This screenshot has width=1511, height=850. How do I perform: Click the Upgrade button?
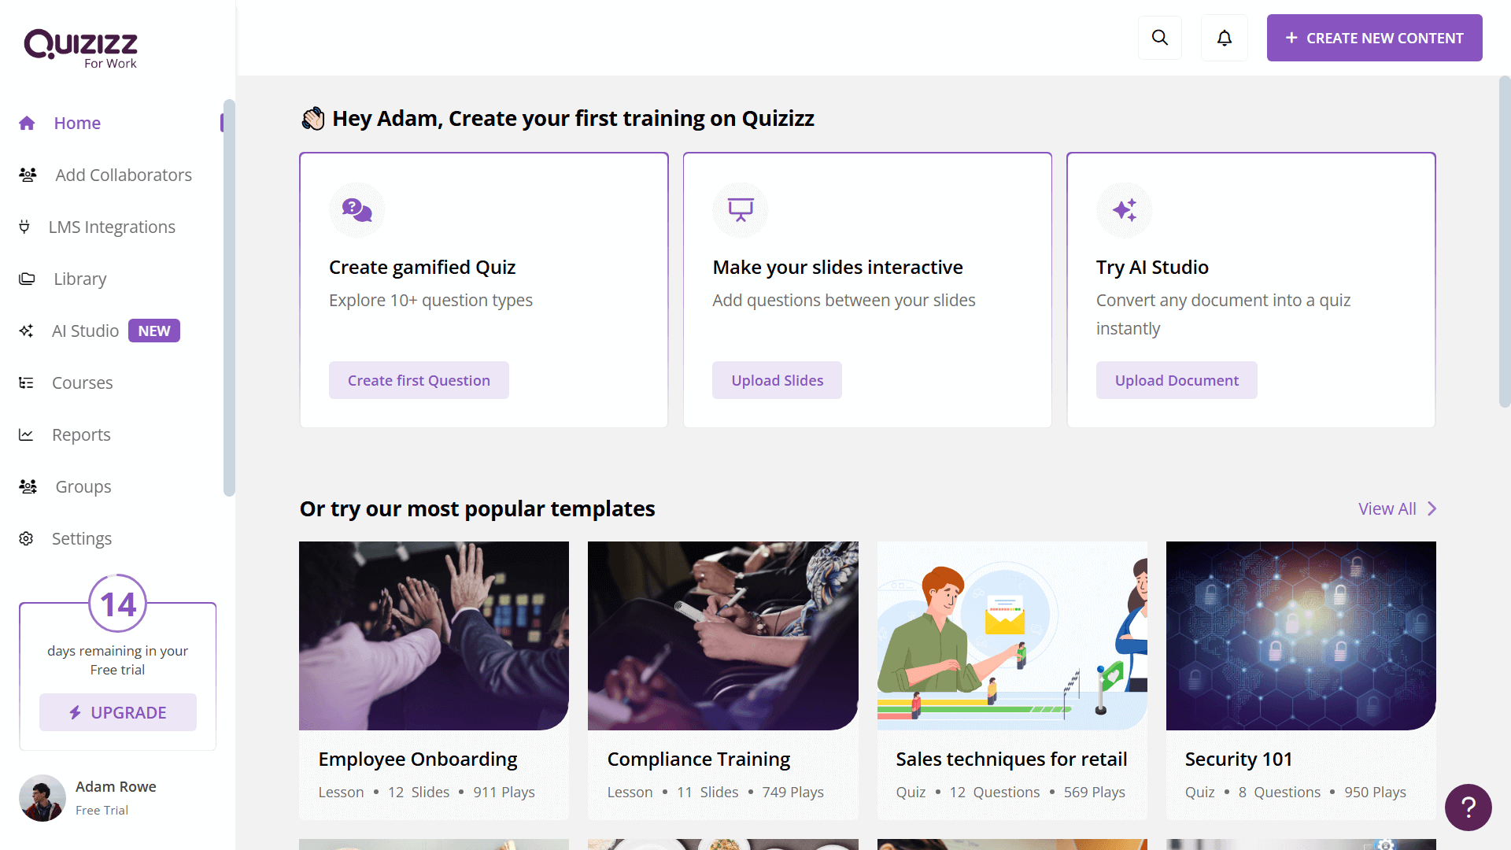point(118,712)
